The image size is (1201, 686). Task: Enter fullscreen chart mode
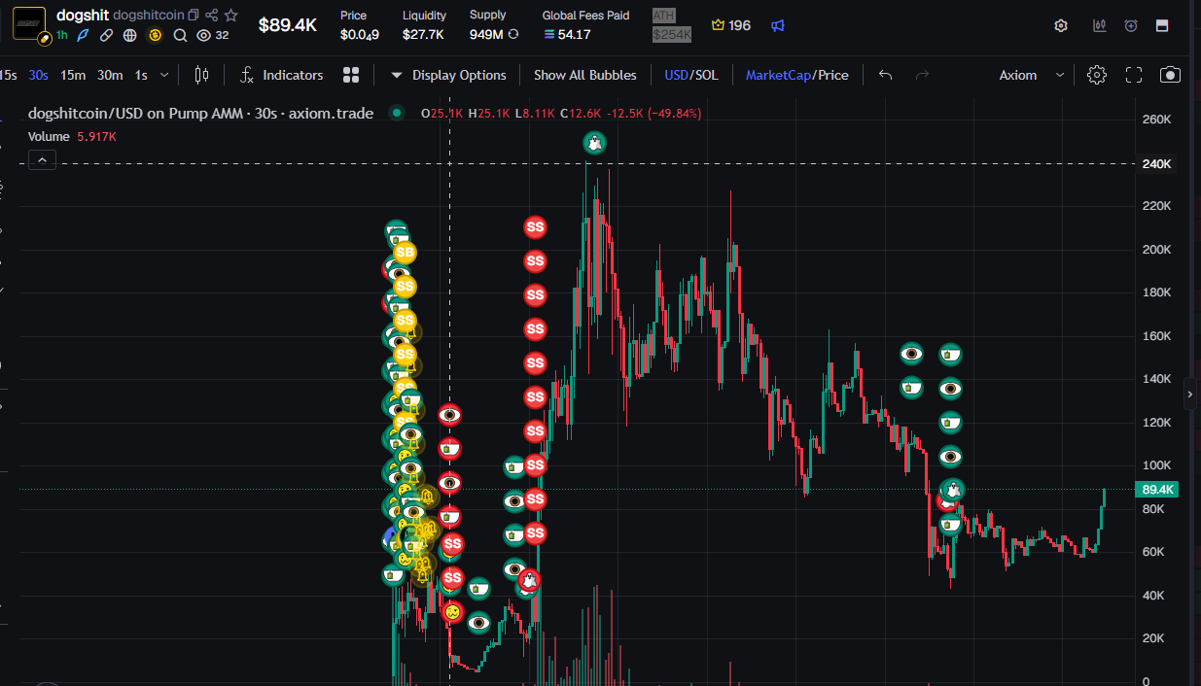pos(1133,75)
